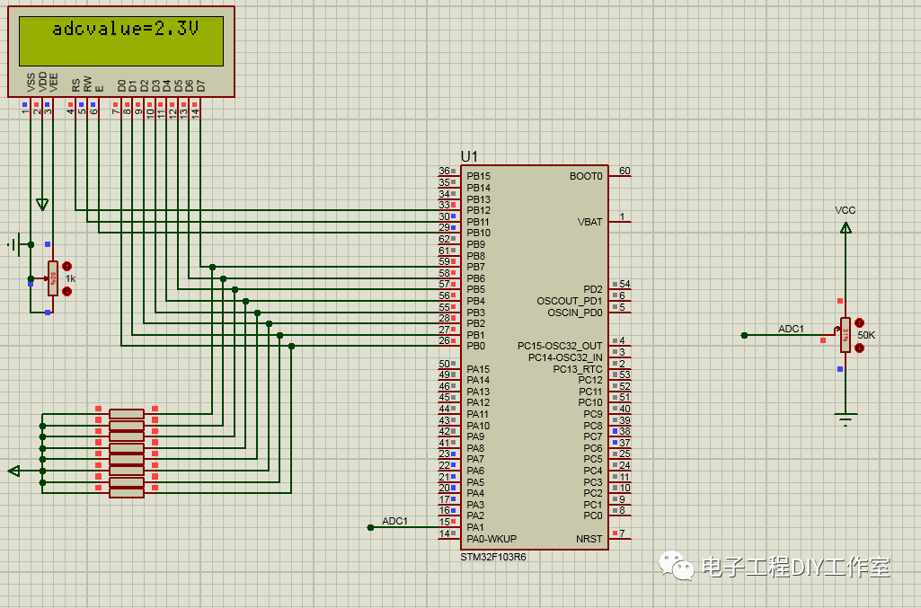921x608 pixels.
Task: Click pin number 15 beside PA1
Action: tap(444, 522)
